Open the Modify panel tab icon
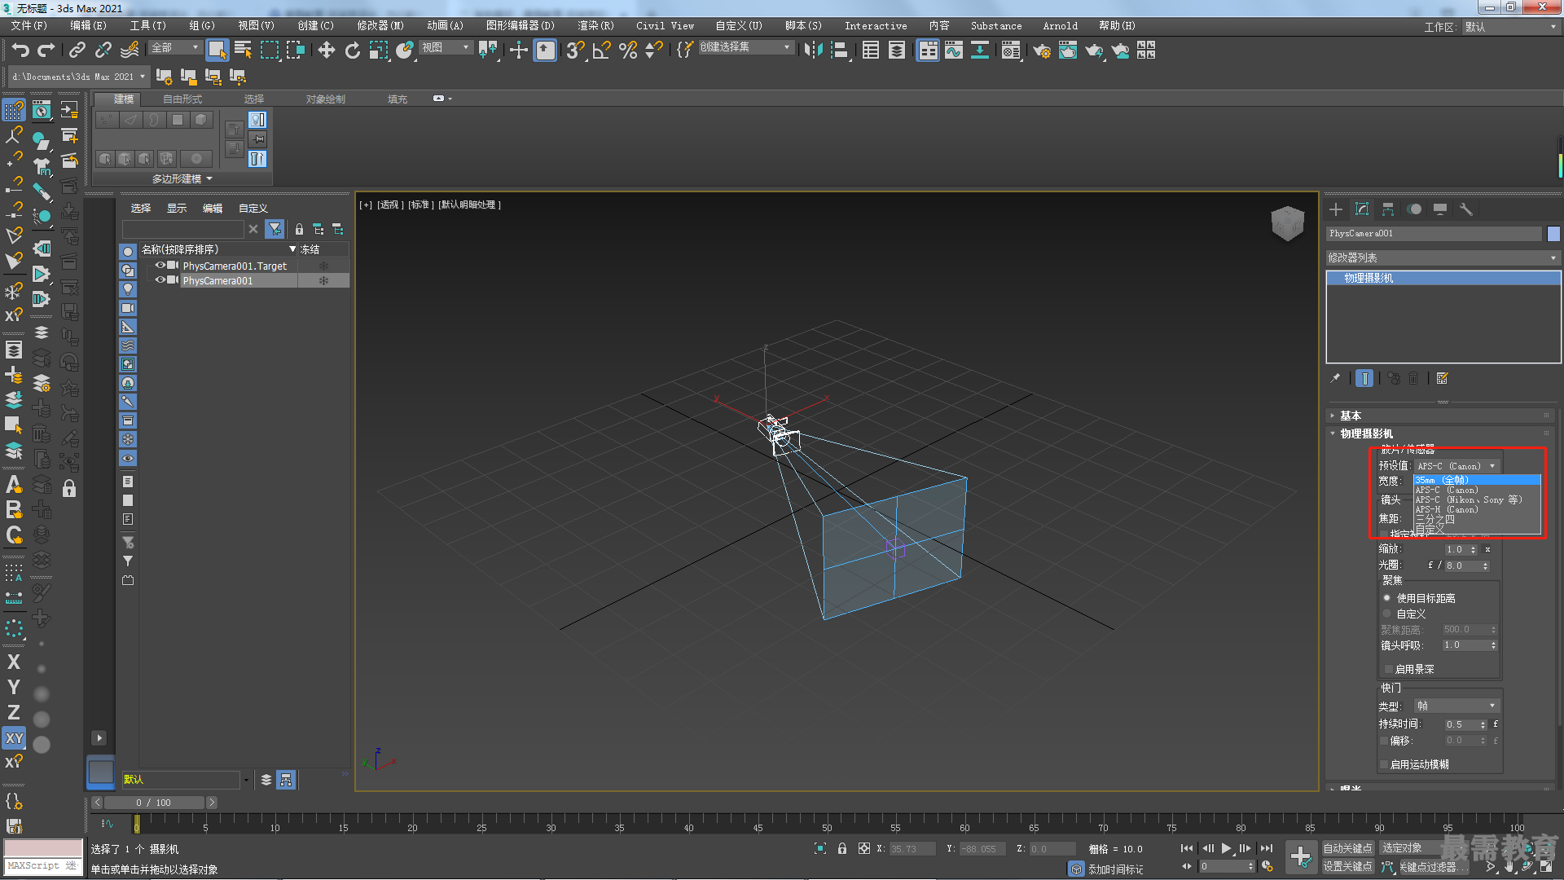Viewport: 1564px width, 880px height. [x=1362, y=209]
